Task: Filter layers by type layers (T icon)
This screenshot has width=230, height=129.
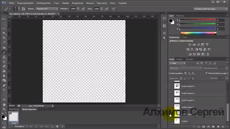Action: click(206, 63)
